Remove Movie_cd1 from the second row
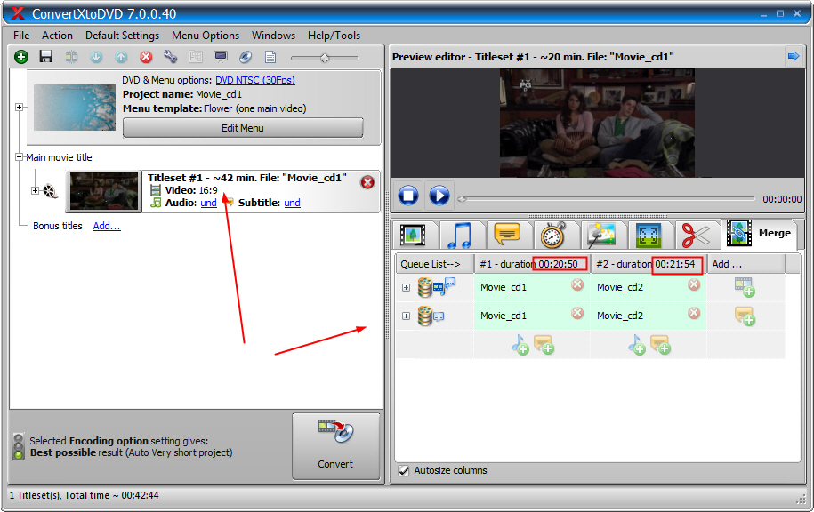814x512 pixels. pyautogui.click(x=577, y=313)
